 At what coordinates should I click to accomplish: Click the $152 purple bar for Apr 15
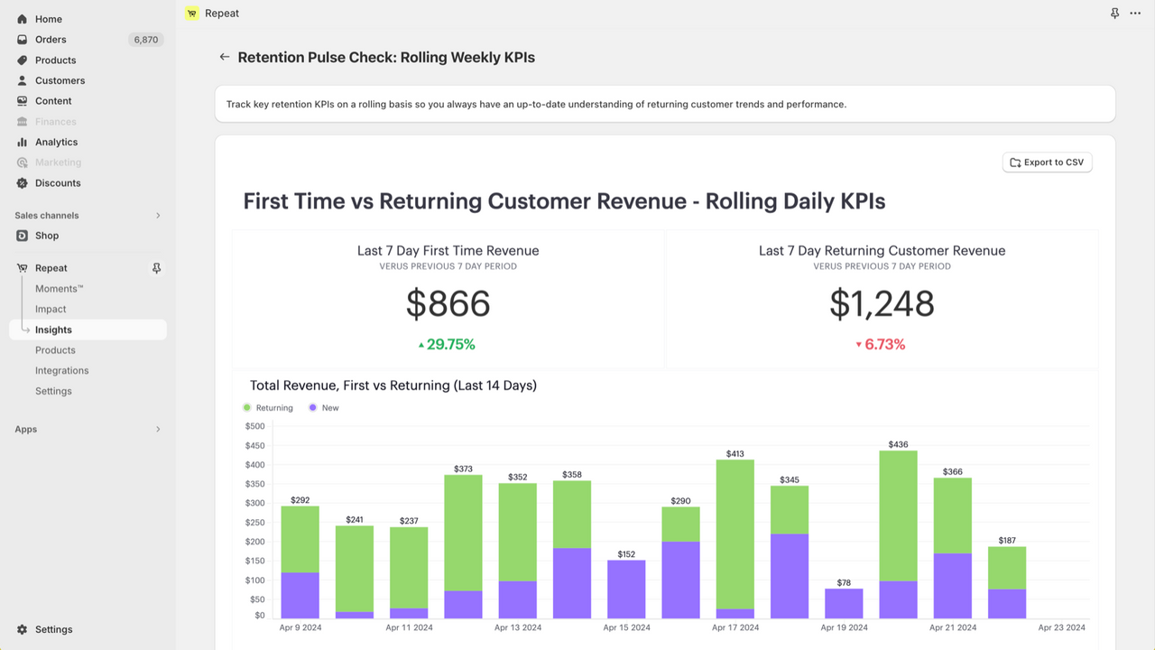(x=626, y=590)
